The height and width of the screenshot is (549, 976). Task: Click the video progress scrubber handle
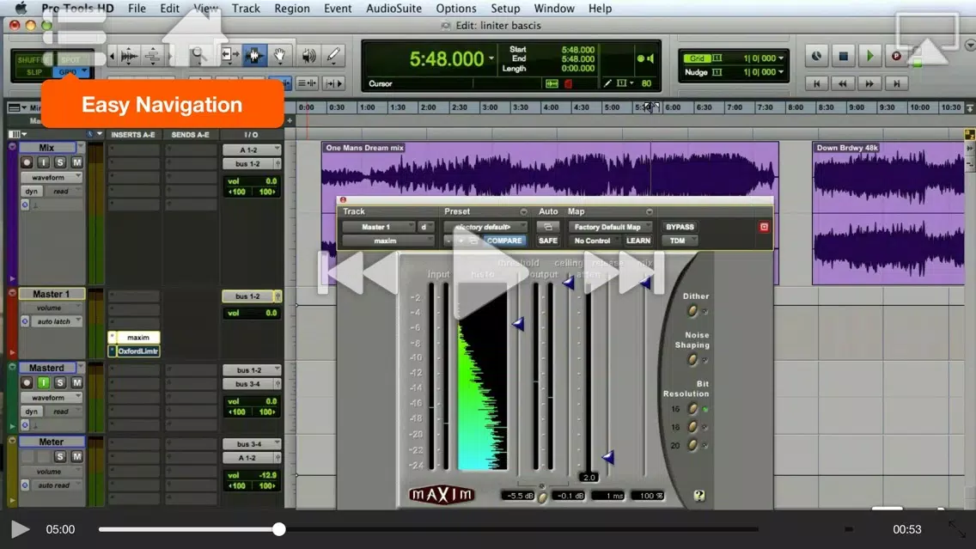pos(279,529)
